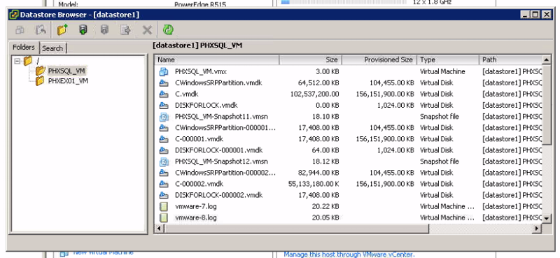
Task: Sort by the Size column header
Action: coord(310,59)
